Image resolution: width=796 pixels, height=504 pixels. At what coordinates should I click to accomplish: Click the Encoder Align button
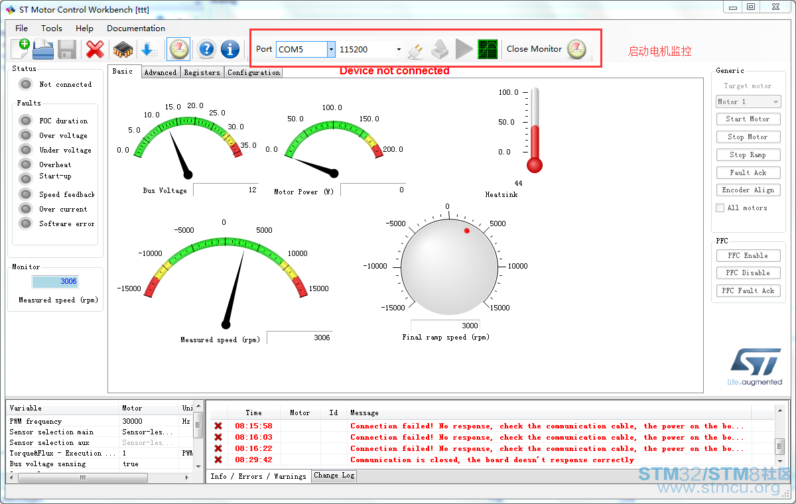point(748,190)
